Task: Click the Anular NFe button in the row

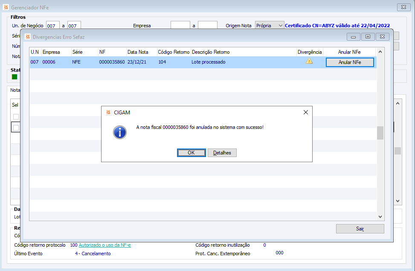Action: point(350,62)
